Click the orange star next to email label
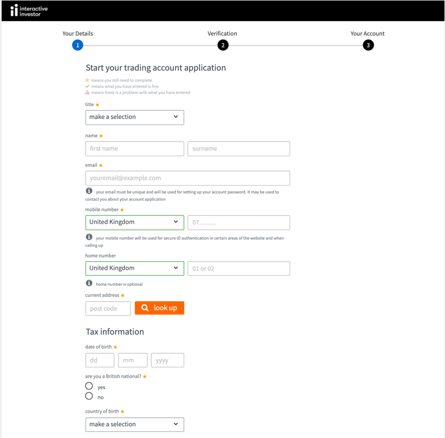445x438 pixels. [101, 165]
